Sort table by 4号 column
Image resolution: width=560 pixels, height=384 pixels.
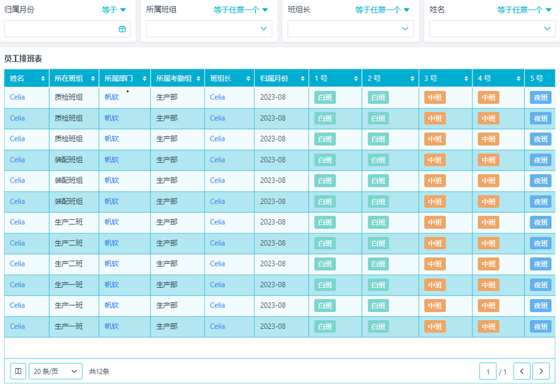[519, 78]
